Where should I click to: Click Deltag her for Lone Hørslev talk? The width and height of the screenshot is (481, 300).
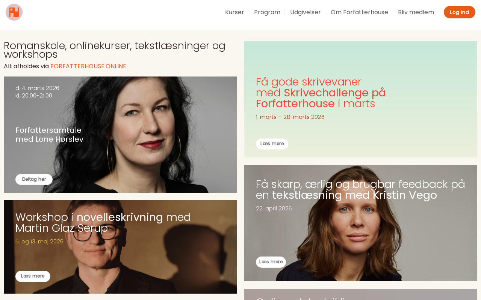pos(34,179)
